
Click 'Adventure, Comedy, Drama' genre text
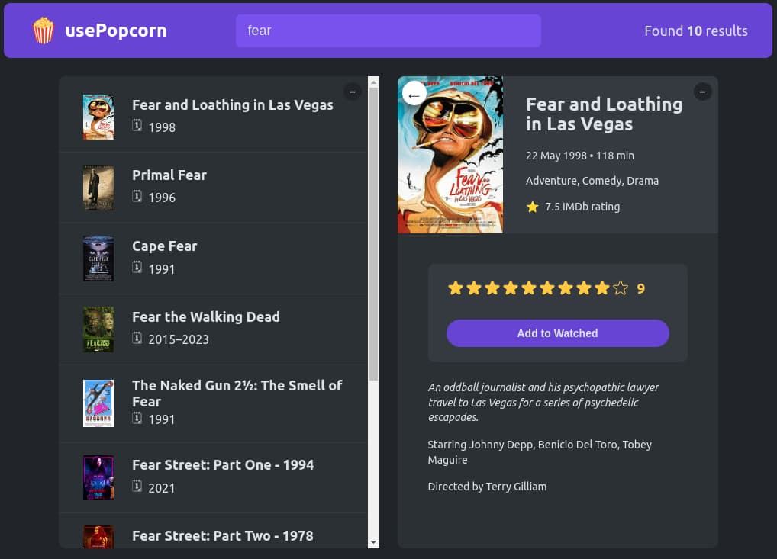click(x=592, y=181)
